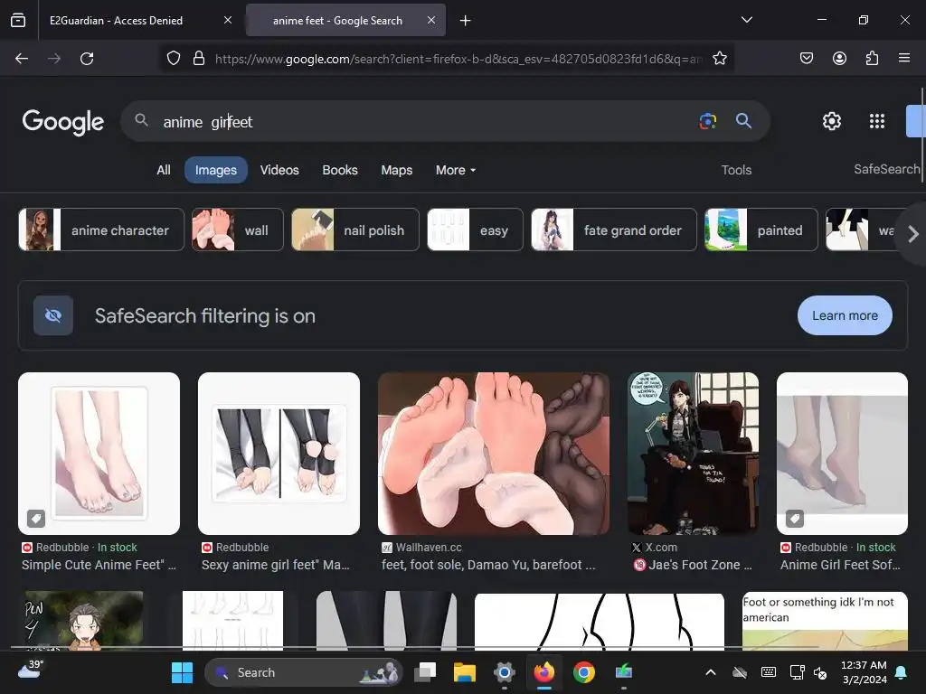Open Task View from the taskbar
926x694 pixels.
tap(425, 672)
